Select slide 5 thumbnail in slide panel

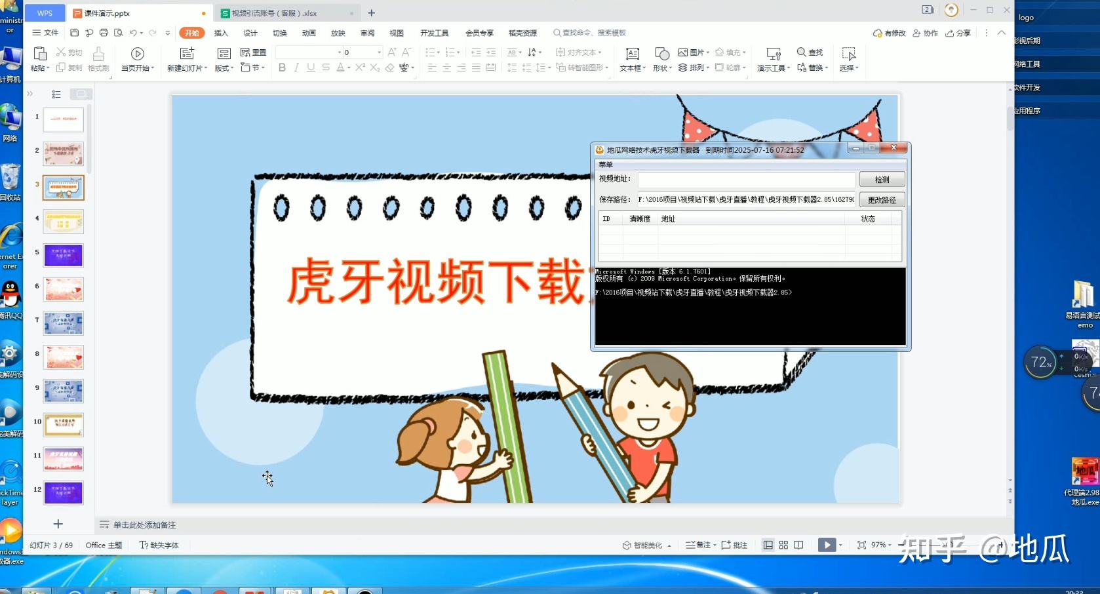tap(63, 255)
